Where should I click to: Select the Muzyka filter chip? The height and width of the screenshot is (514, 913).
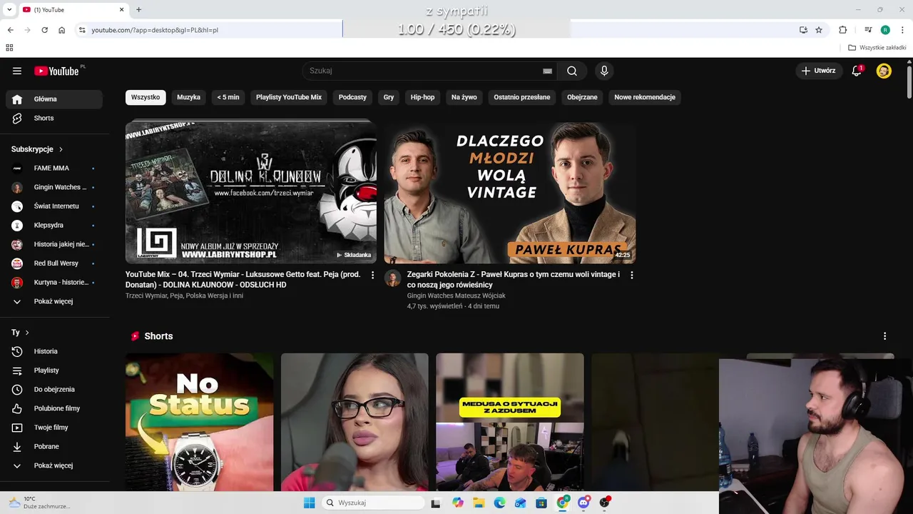[188, 97]
